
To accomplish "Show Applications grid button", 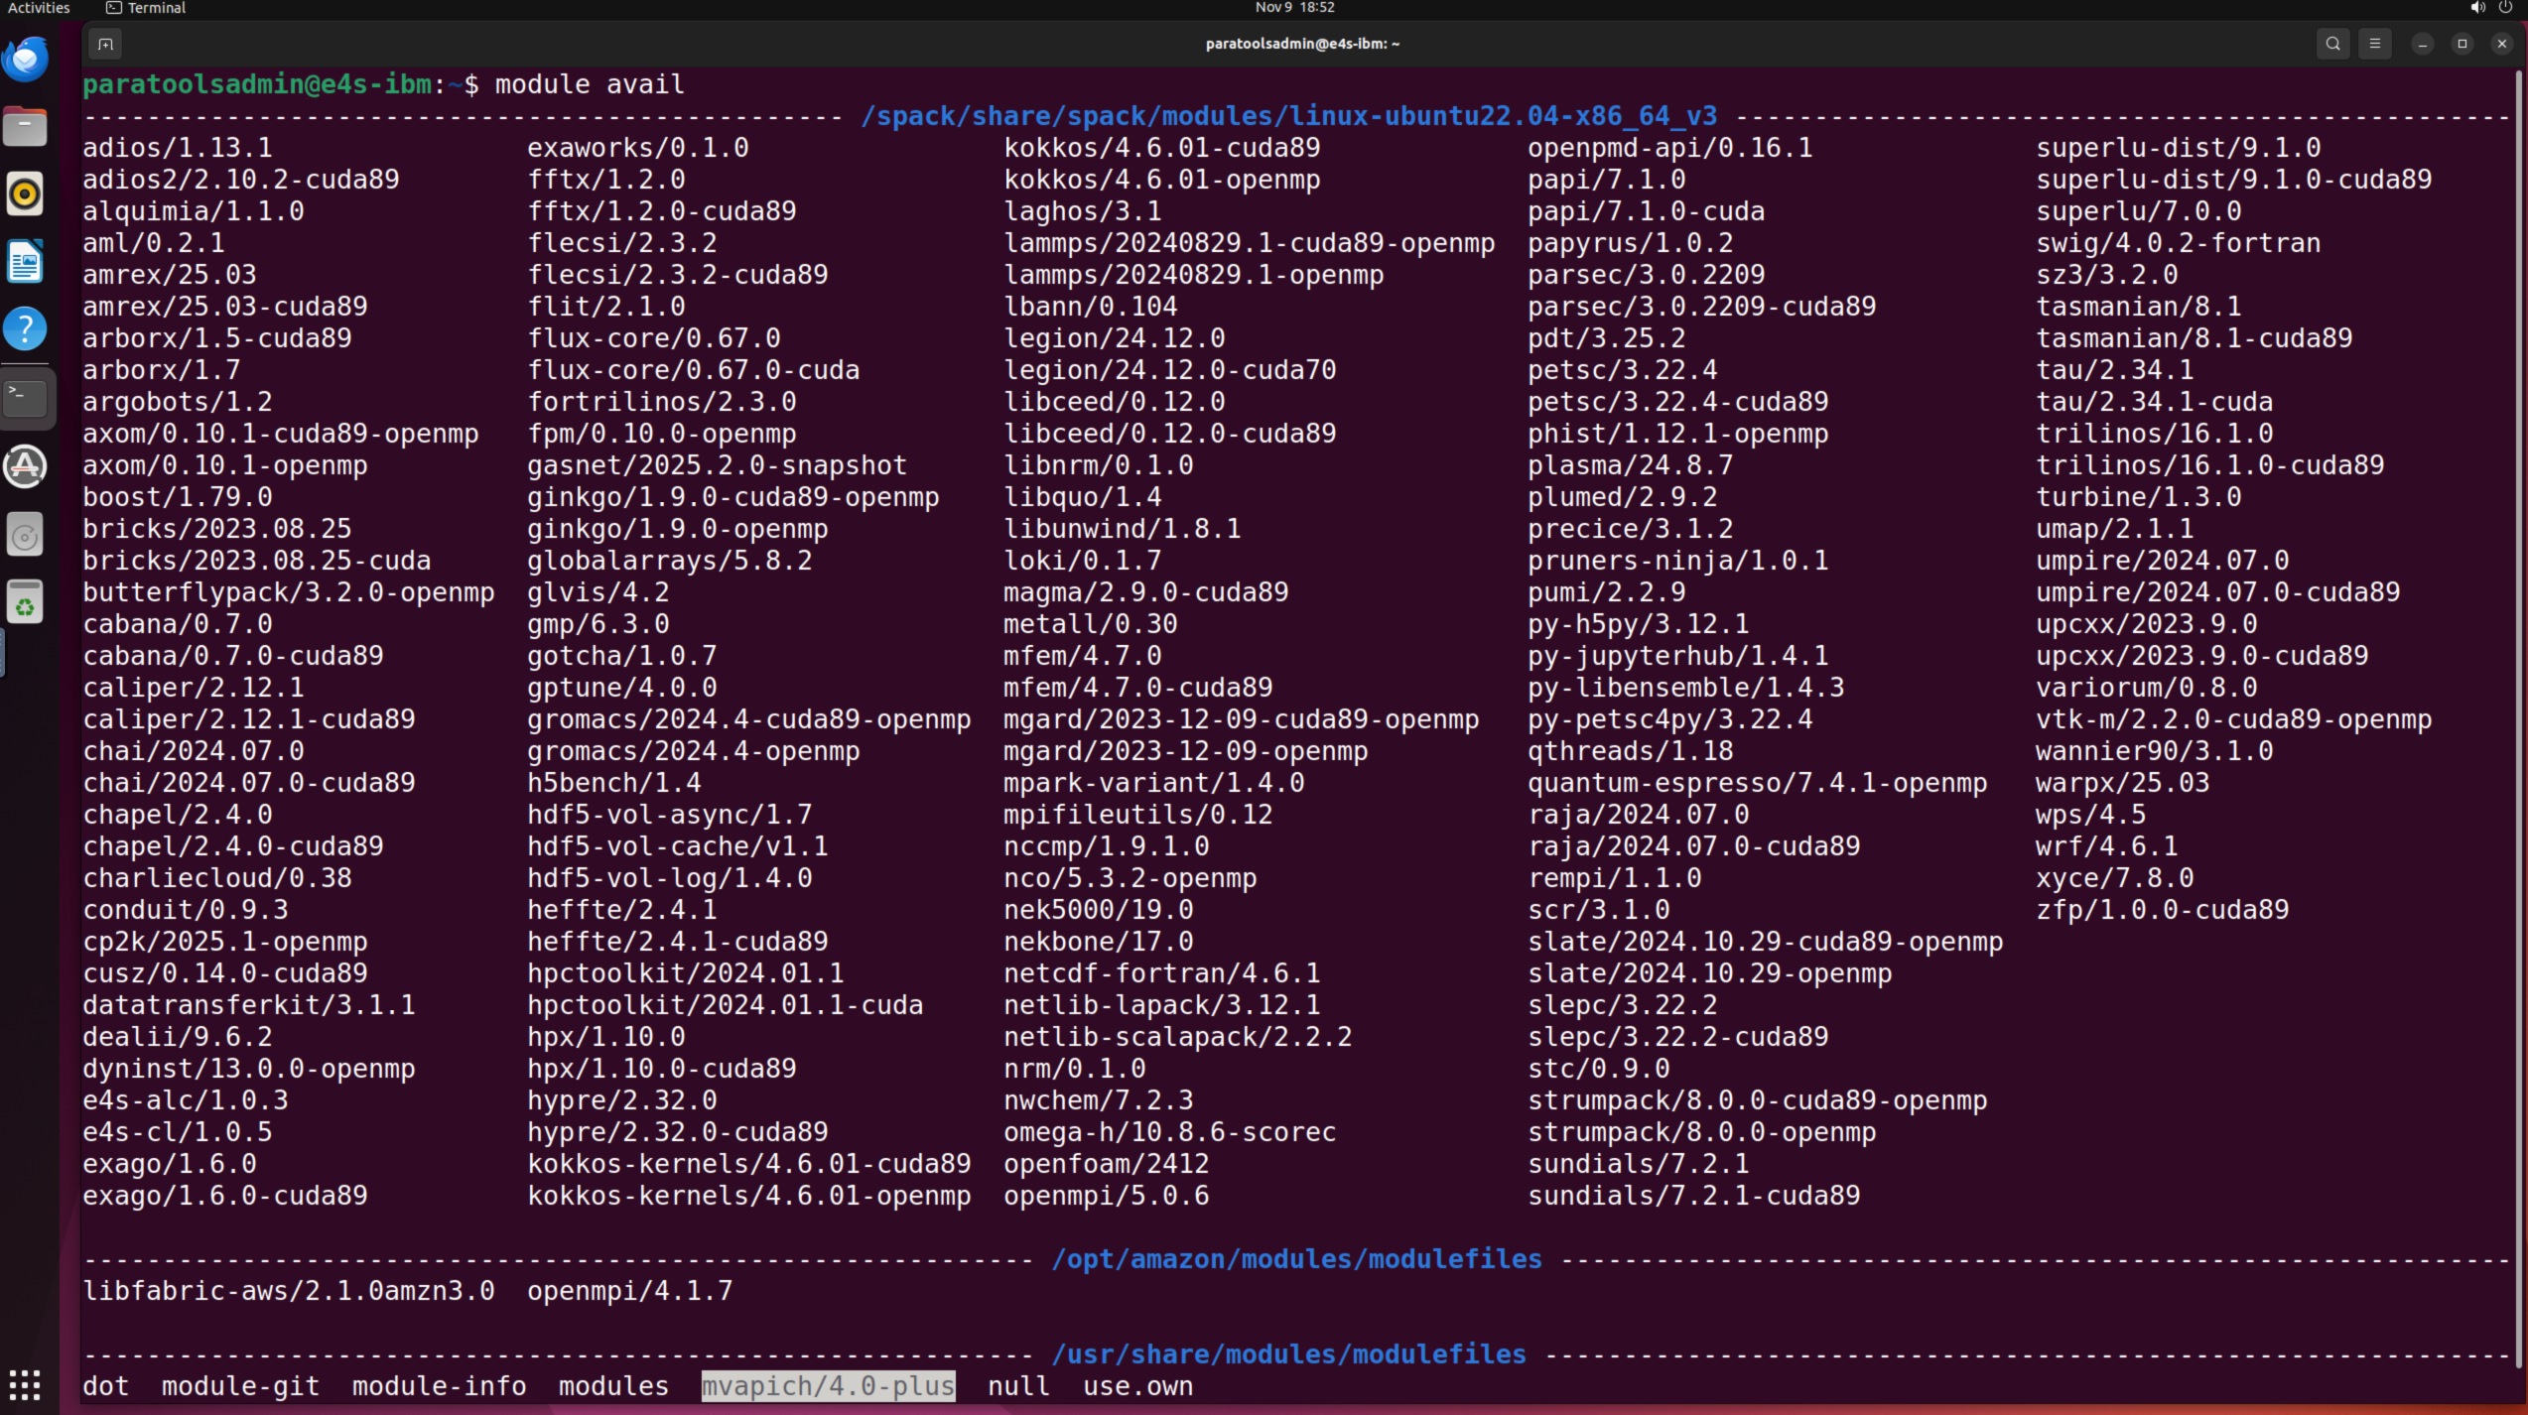I will click(26, 1383).
